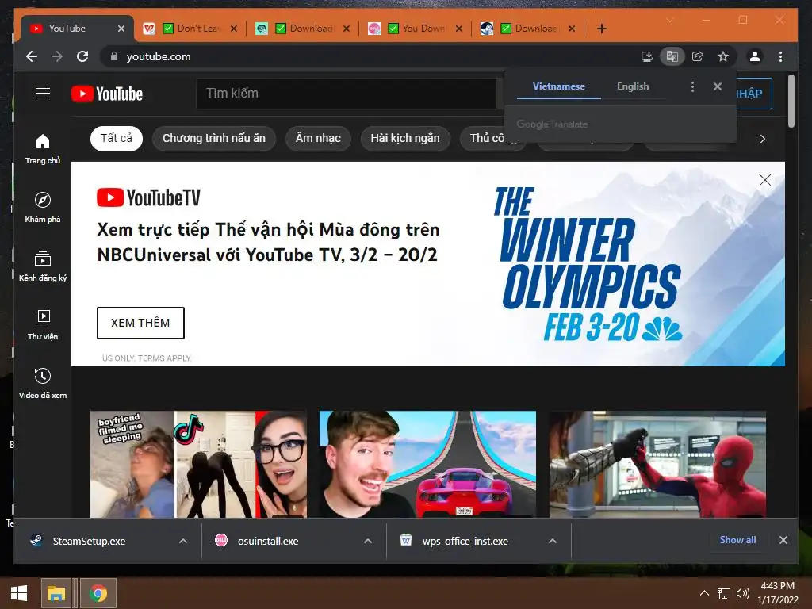This screenshot has height=609, width=812.
Task: Open the volume control in tray
Action: pyautogui.click(x=742, y=593)
